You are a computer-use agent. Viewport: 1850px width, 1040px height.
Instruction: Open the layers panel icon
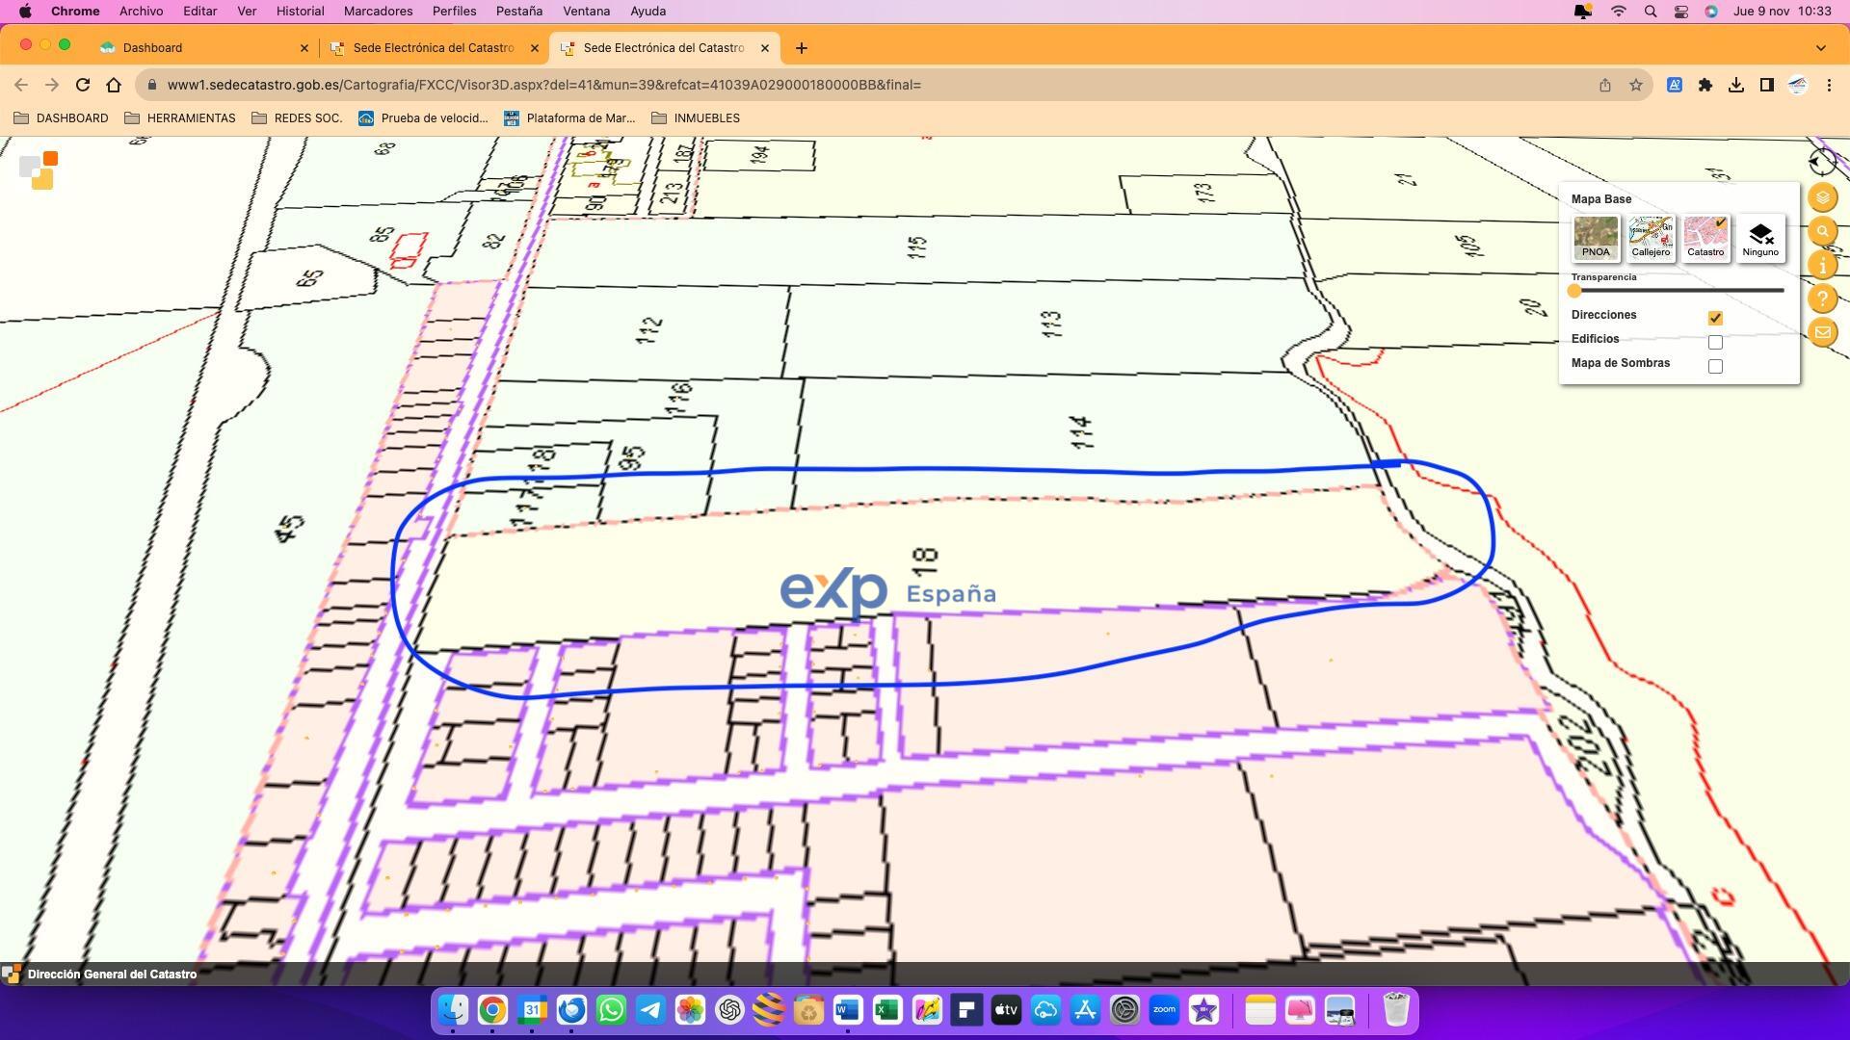[x=1822, y=197]
